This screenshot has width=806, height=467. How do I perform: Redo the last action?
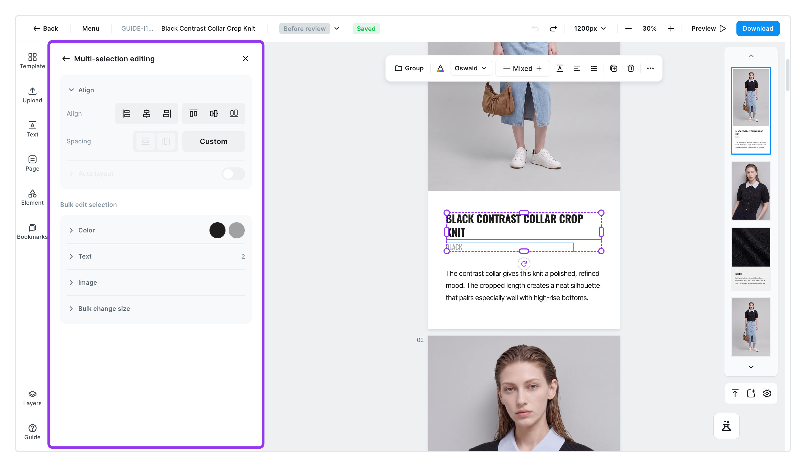553,29
